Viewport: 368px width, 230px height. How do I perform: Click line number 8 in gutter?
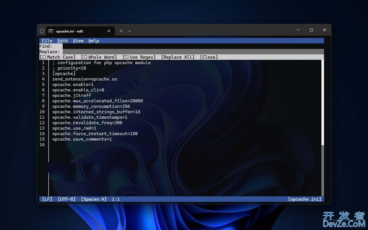[43, 101]
